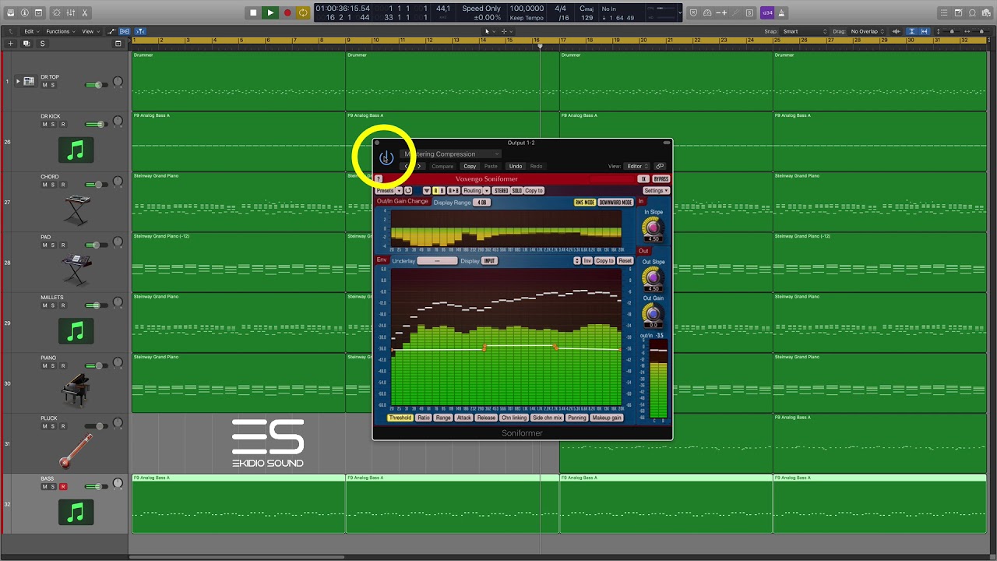
Task: Open the Library panel icon
Action: pyautogui.click(x=11, y=12)
